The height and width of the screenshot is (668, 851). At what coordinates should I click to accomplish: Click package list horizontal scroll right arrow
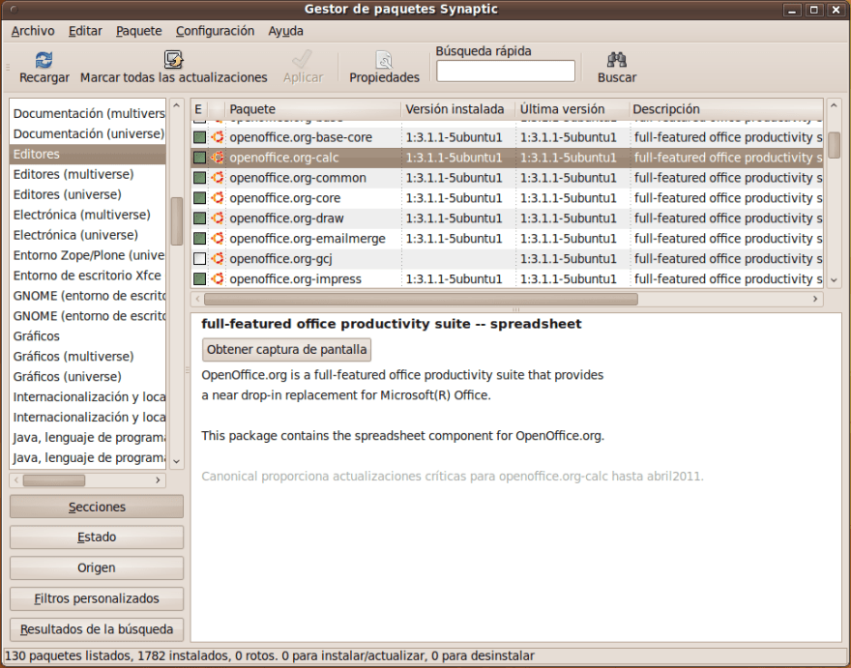click(x=815, y=299)
